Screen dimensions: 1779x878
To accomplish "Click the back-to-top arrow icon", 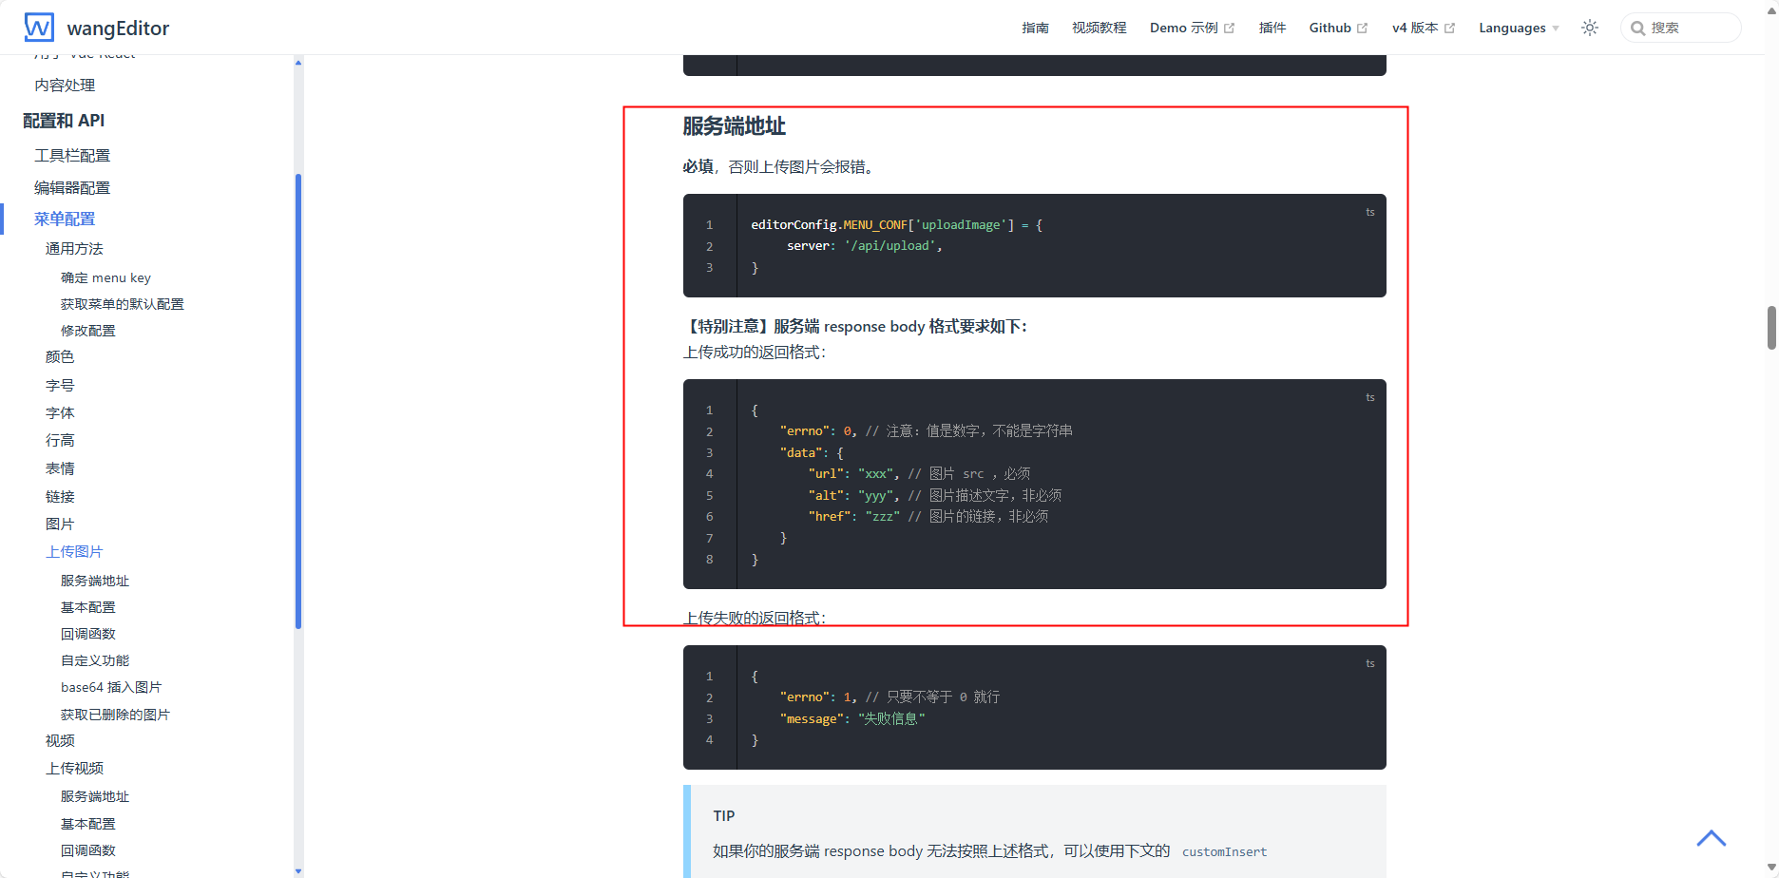I will tap(1712, 838).
